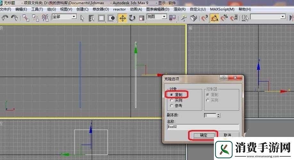294x160 pixels.
Task: Click the 前 viewport label
Action: tap(191, 28)
